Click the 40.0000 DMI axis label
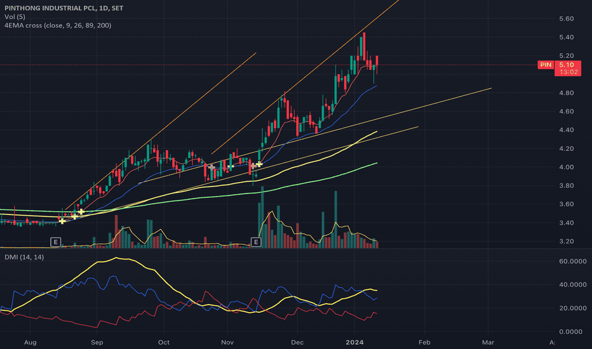 coord(573,284)
